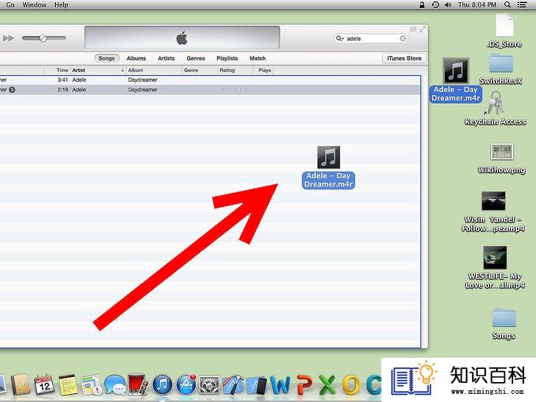Open the Time Machine menu bar icon
This screenshot has width=536, height=402.
pos(435,4)
